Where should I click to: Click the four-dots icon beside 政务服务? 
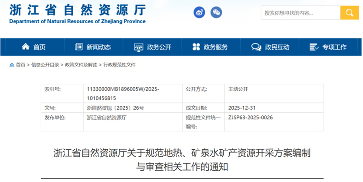coord(196,47)
